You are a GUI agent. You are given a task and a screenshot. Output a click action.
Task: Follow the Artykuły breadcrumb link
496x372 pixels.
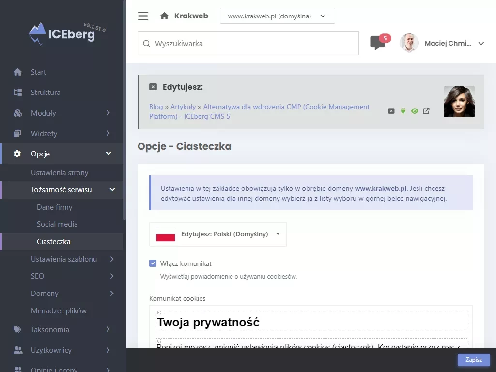tap(183, 107)
